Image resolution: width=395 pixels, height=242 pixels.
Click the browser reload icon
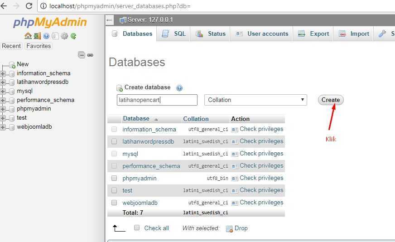tap(29, 6)
